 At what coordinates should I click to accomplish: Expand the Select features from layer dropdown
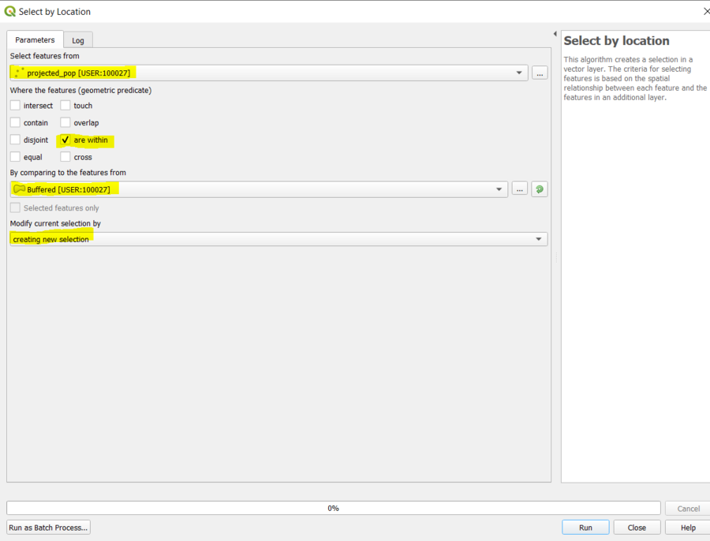tap(520, 73)
